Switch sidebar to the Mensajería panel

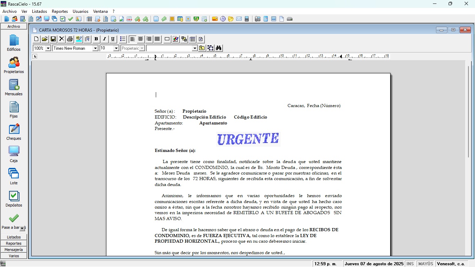(x=14, y=250)
